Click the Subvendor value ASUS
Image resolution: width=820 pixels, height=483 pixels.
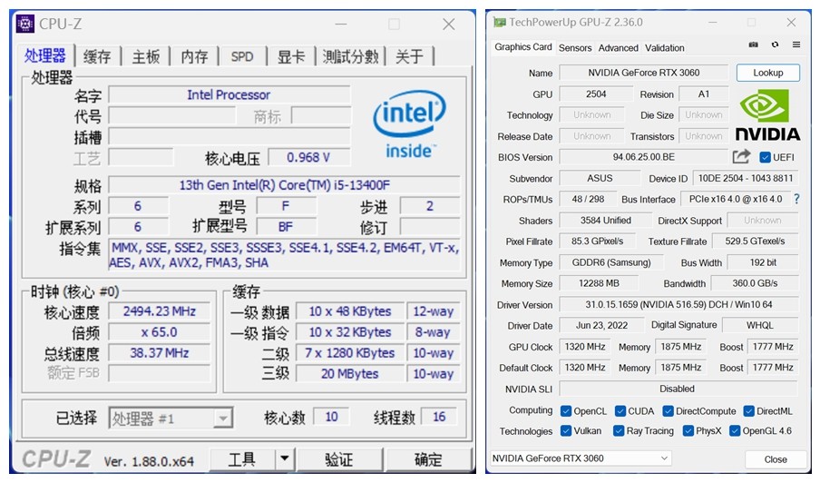pyautogui.click(x=600, y=178)
